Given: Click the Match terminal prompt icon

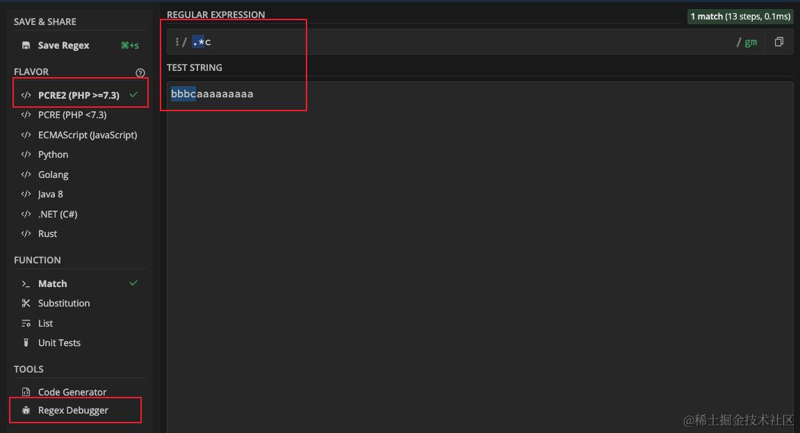Looking at the screenshot, I should (26, 284).
